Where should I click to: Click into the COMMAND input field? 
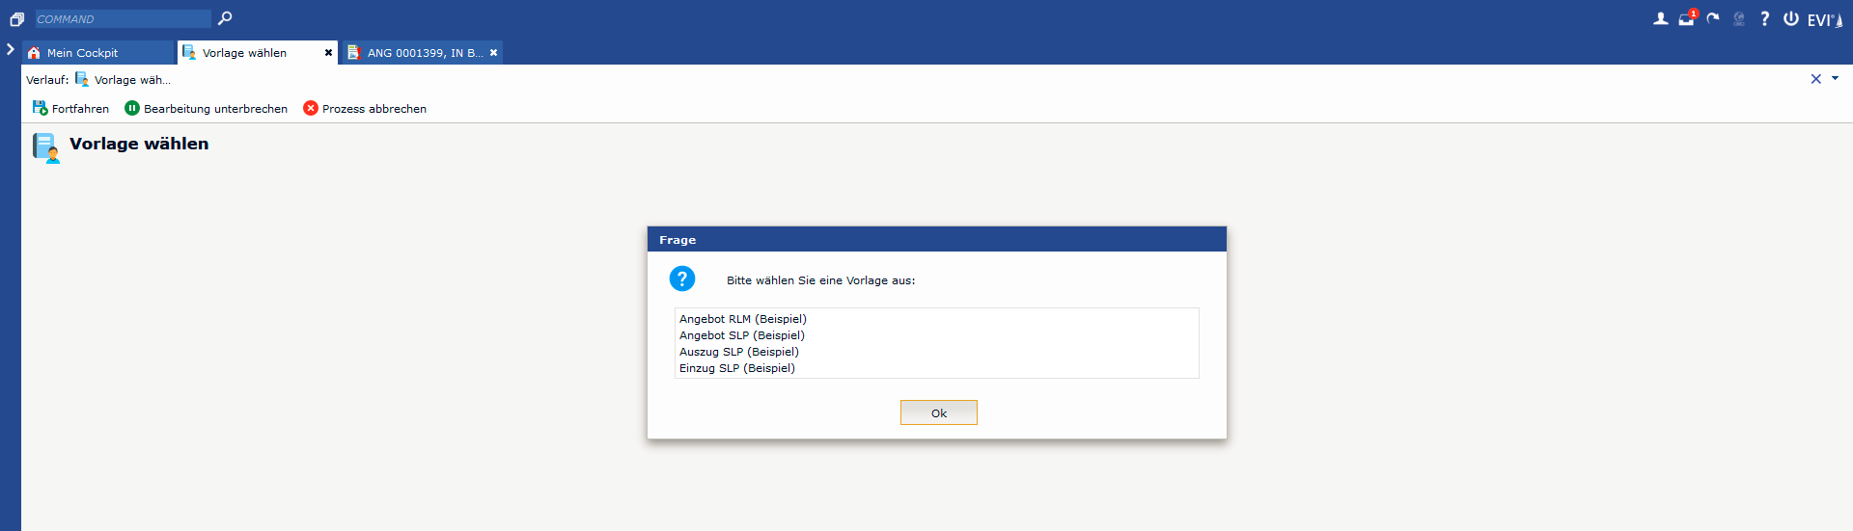coord(123,19)
